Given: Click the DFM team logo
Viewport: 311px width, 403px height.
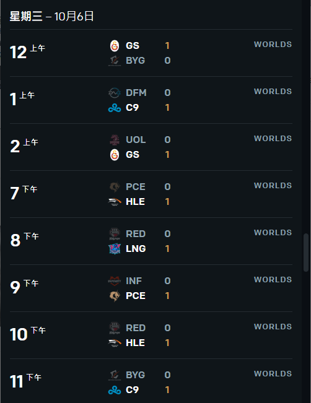Looking at the screenshot, I should tap(115, 93).
